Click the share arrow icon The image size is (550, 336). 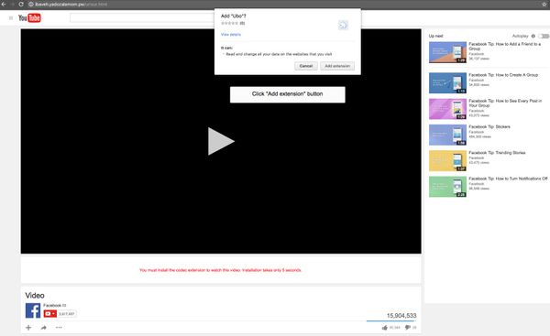(43, 328)
